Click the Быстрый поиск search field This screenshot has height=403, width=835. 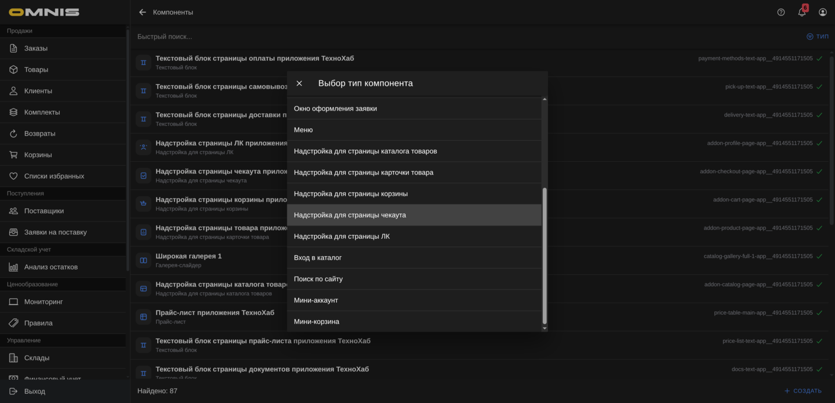[406, 37]
